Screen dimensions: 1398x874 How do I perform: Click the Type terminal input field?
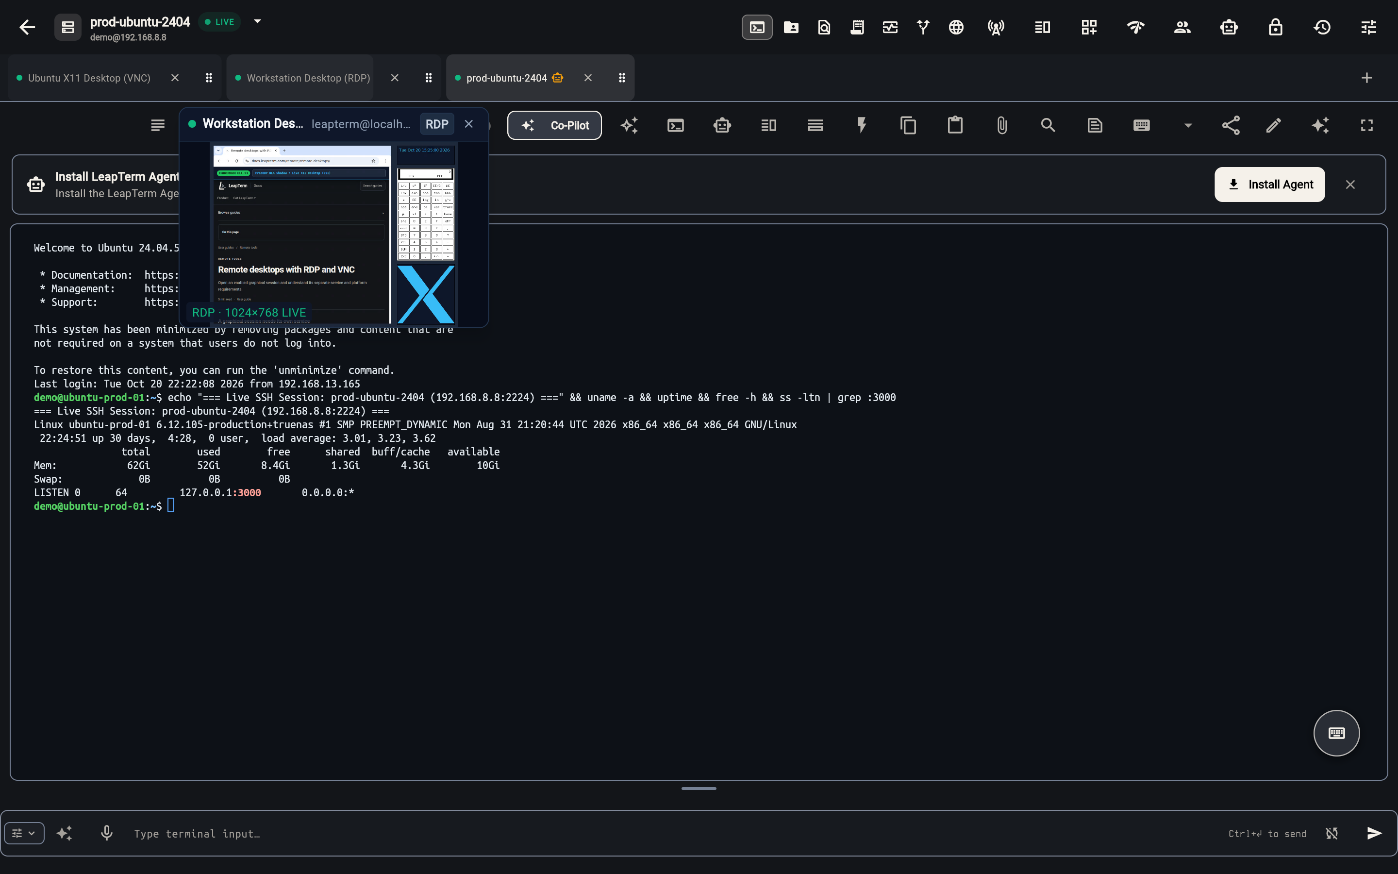click(x=676, y=834)
